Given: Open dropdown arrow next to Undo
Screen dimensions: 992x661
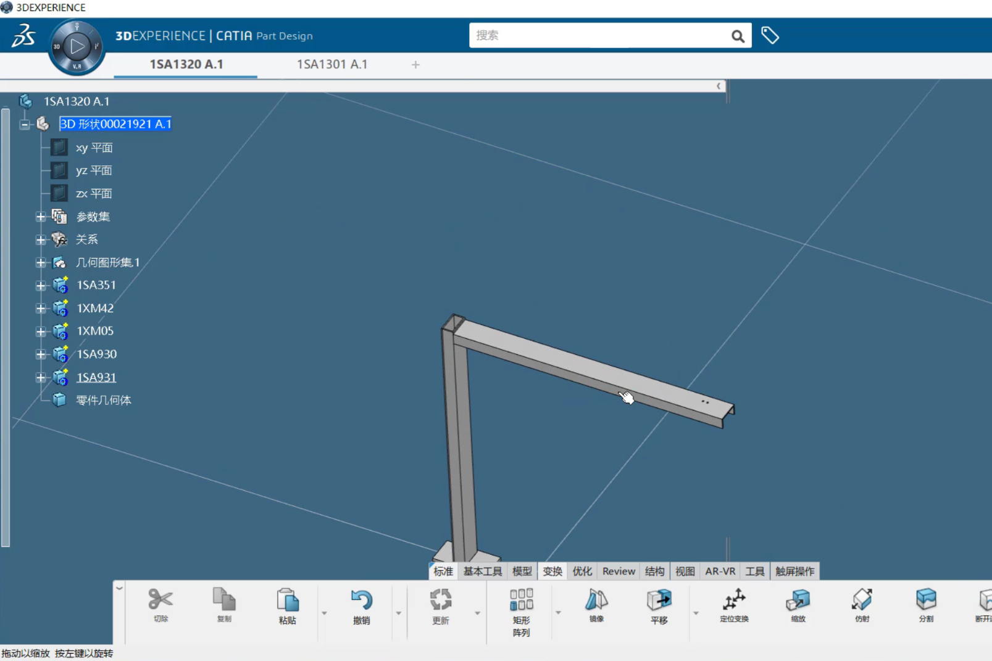Looking at the screenshot, I should (398, 613).
